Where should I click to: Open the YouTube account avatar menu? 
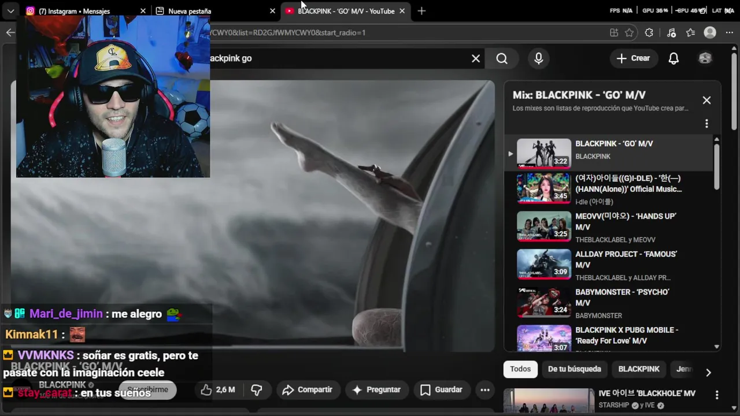pyautogui.click(x=705, y=58)
